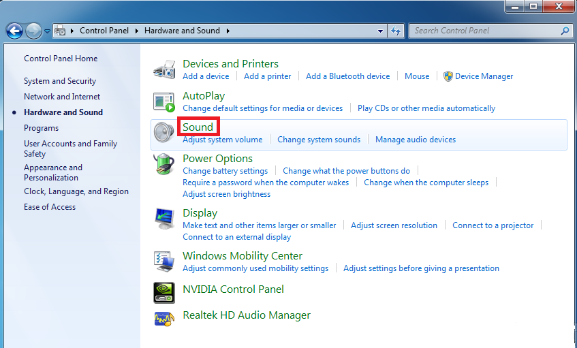Click Hardware and Sound in the breadcrumb
The width and height of the screenshot is (577, 348).
point(182,31)
